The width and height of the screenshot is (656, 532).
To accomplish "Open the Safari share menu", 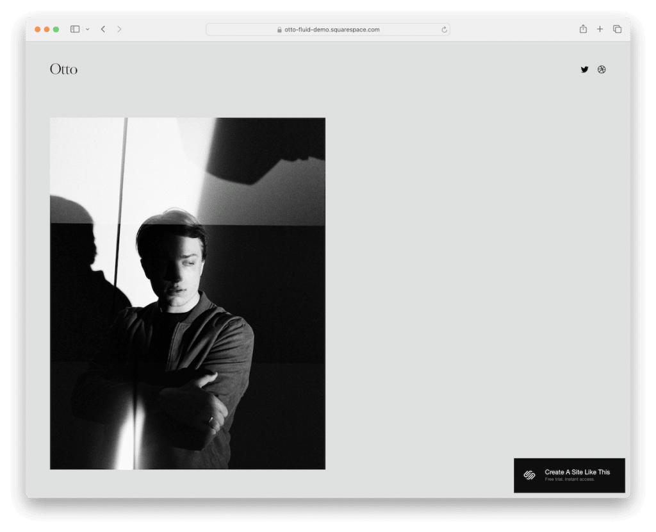I will pos(583,29).
